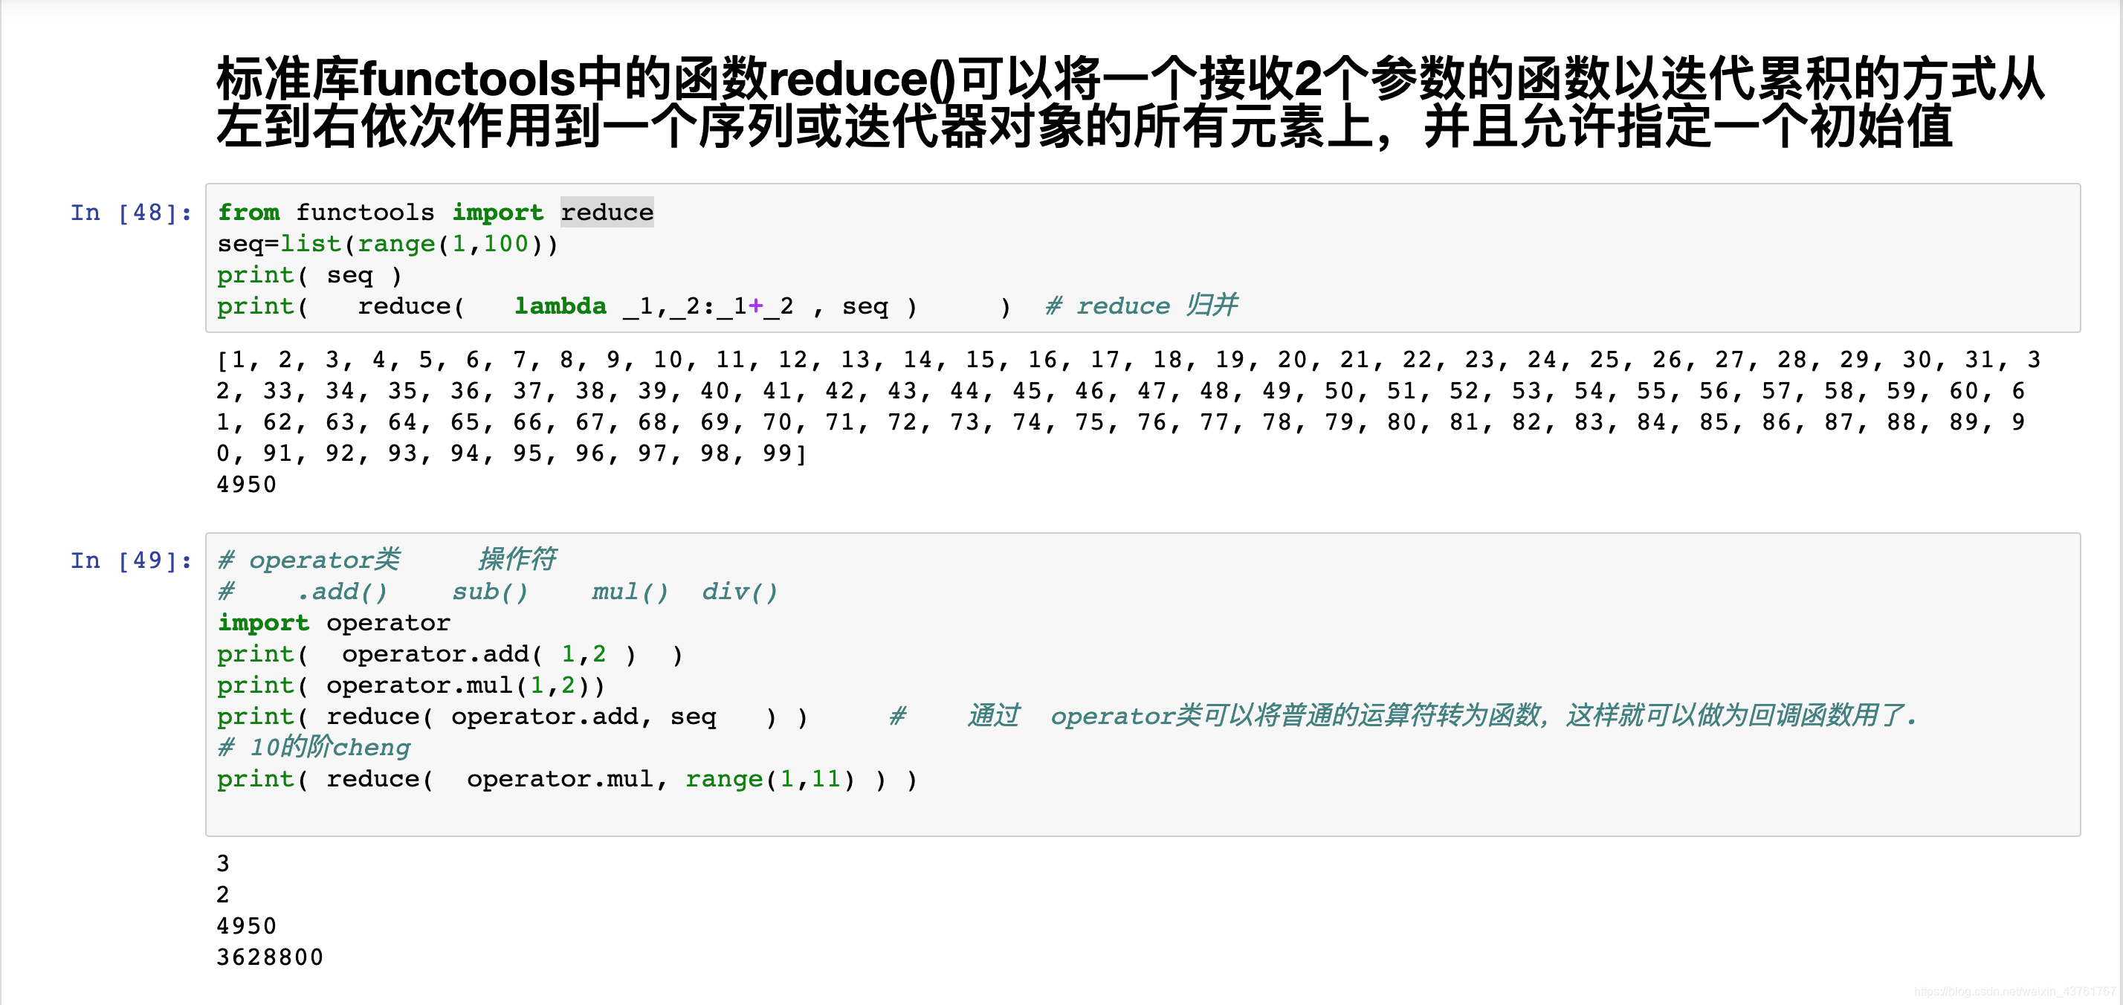The image size is (2123, 1005).
Task: Click the markdown heading about functools reduce()
Action: pos(1130,103)
